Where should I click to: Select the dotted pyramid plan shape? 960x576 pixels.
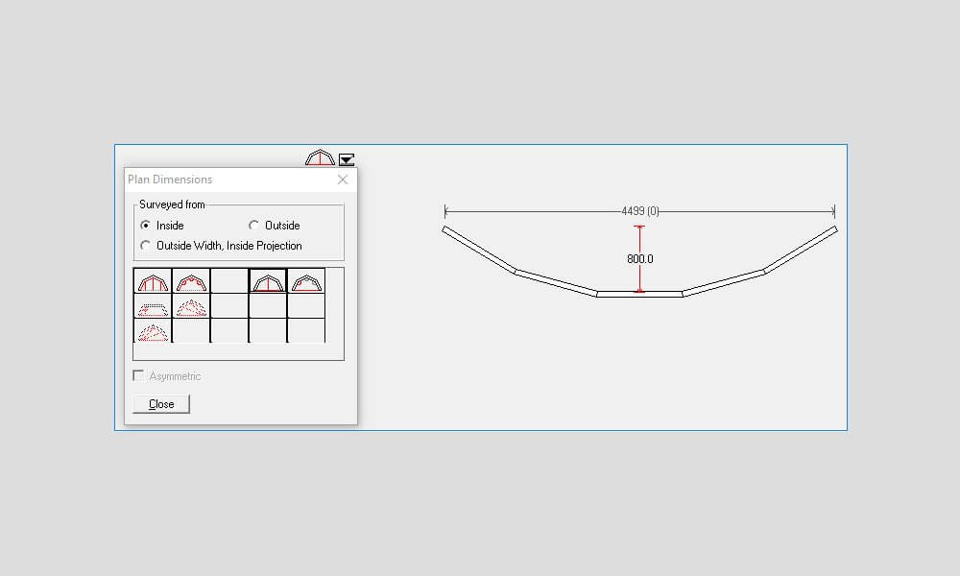tap(190, 307)
